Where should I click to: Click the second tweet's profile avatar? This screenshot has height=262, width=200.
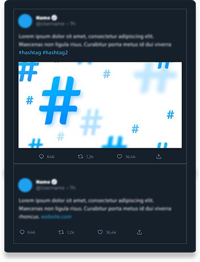point(25,185)
